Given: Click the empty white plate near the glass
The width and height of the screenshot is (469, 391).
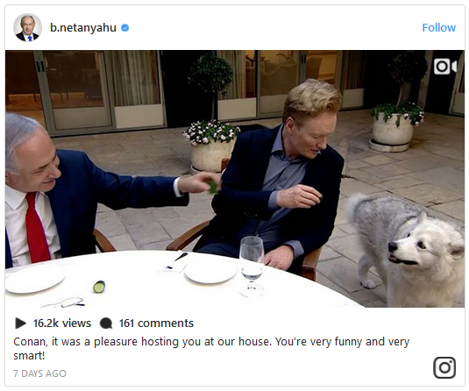Looking at the screenshot, I should point(210,274).
